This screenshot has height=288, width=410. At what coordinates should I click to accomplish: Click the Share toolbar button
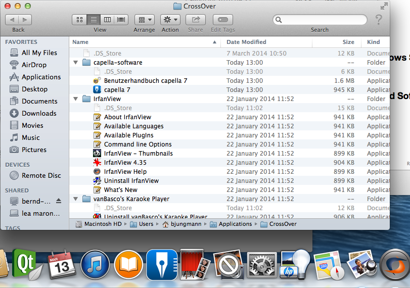coord(196,20)
